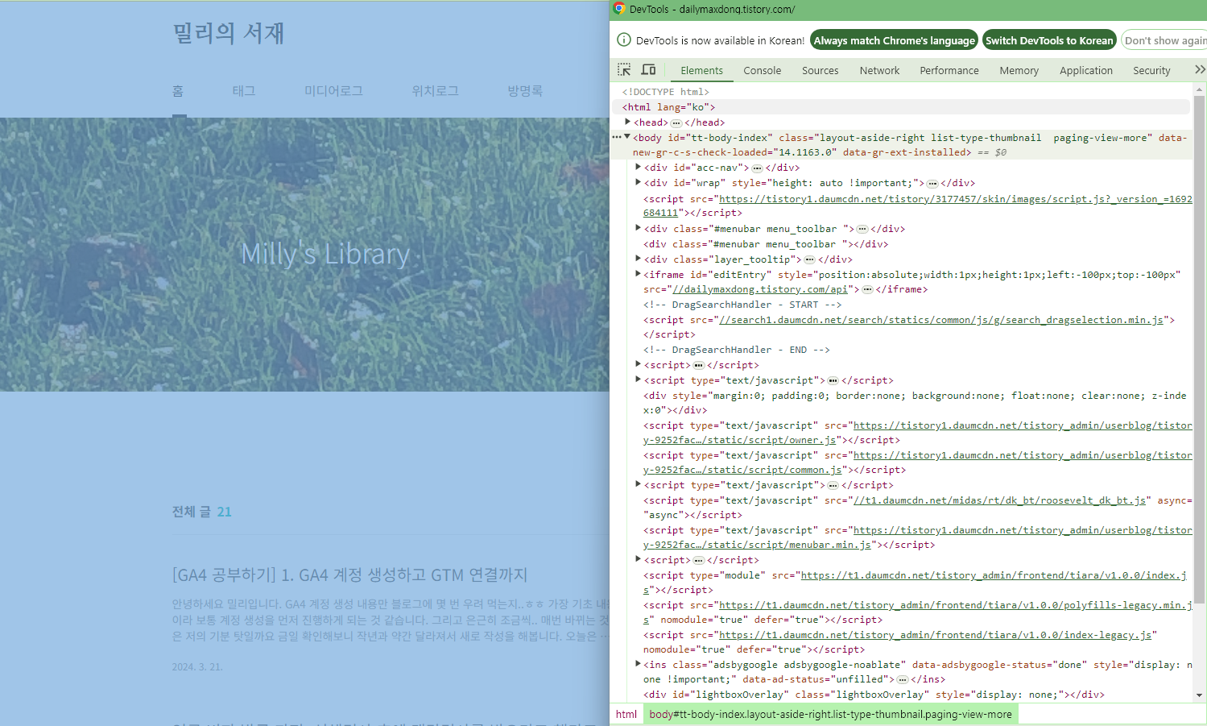1207x726 pixels.
Task: Click the ellipsis in head element
Action: (x=676, y=122)
